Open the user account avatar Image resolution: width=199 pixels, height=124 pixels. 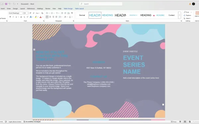(x=193, y=4)
